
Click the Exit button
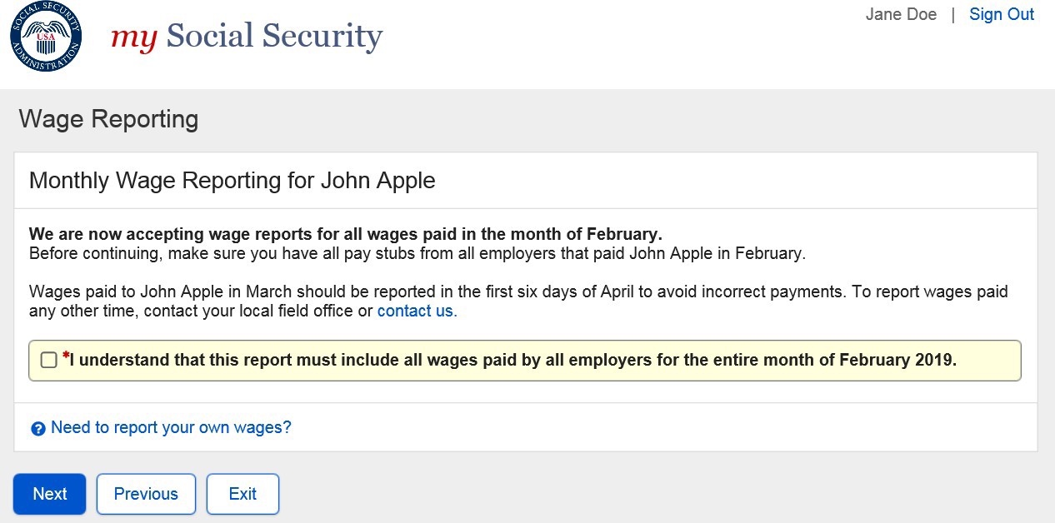pyautogui.click(x=242, y=494)
